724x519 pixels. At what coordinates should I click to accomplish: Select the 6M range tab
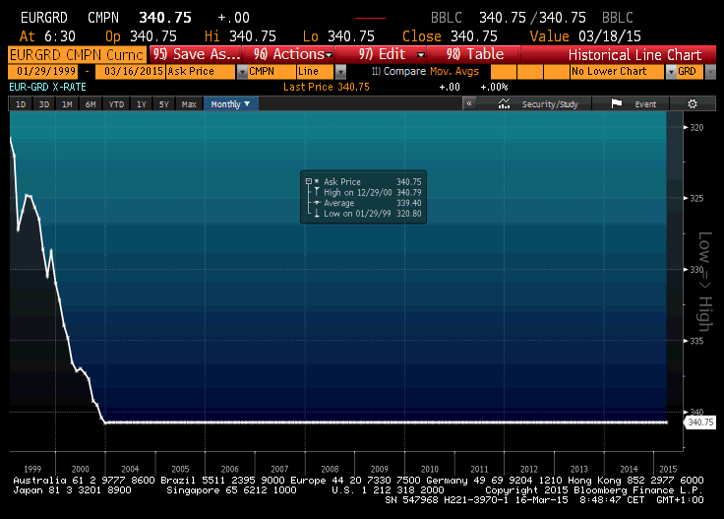click(x=90, y=104)
